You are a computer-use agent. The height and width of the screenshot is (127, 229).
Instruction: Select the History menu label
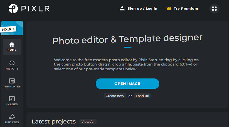coord(12,69)
